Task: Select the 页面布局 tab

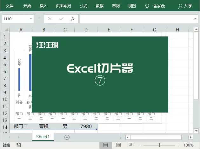Action: pos(63,6)
